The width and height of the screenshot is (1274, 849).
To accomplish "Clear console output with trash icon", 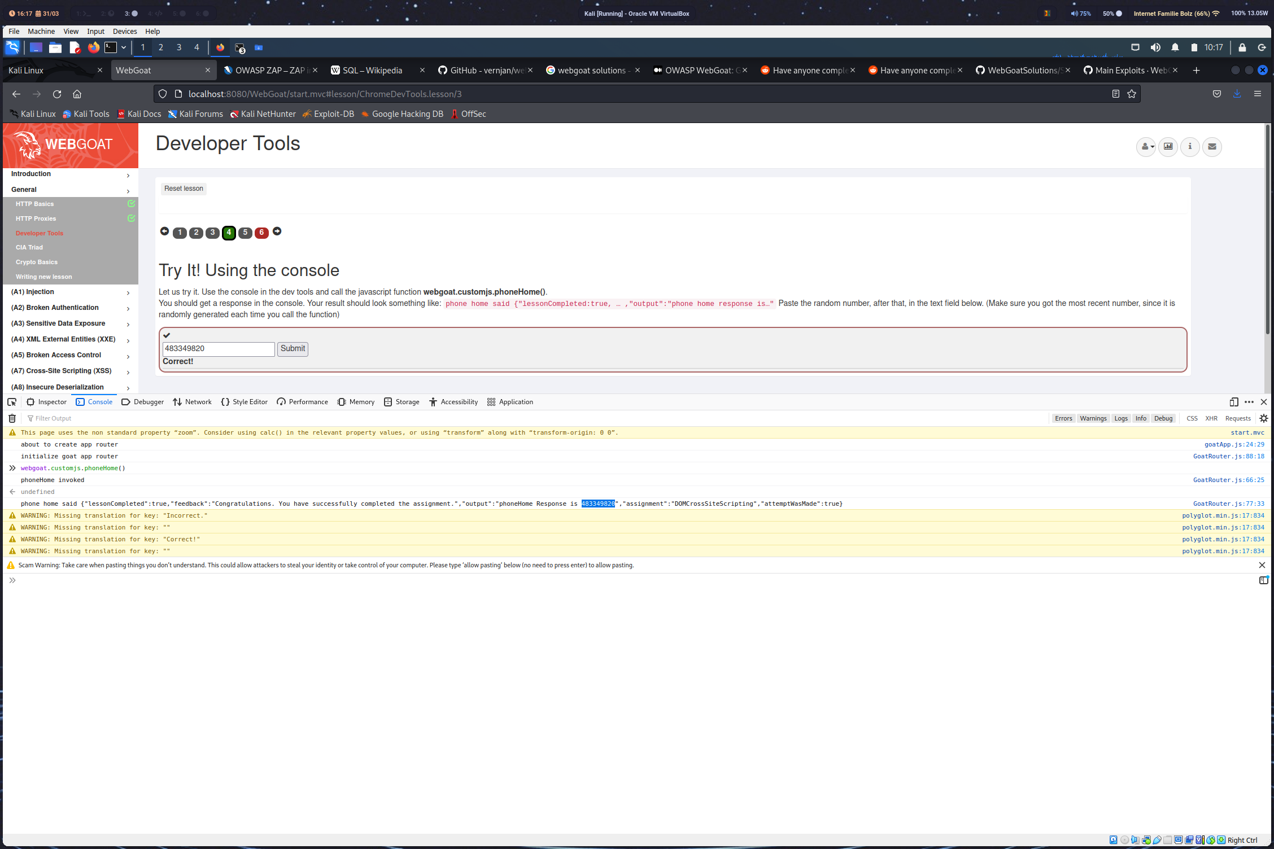I will point(12,418).
